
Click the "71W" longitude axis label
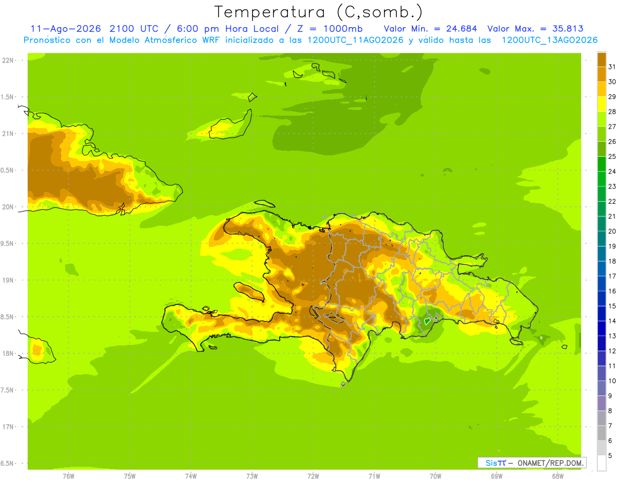(x=374, y=476)
